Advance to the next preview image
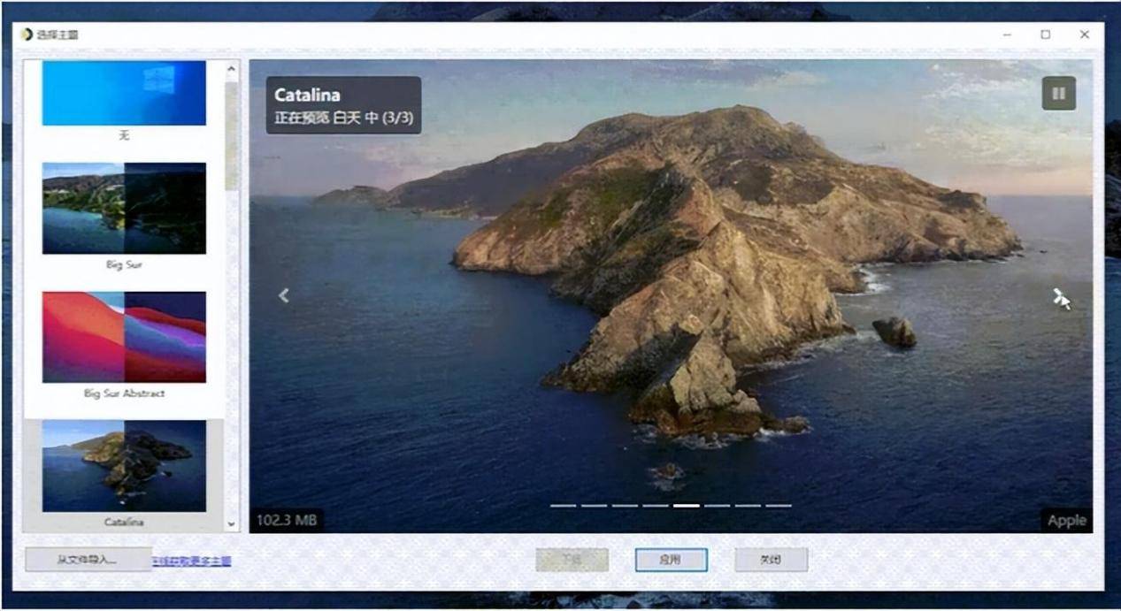This screenshot has height=611, width=1121. 1059,296
